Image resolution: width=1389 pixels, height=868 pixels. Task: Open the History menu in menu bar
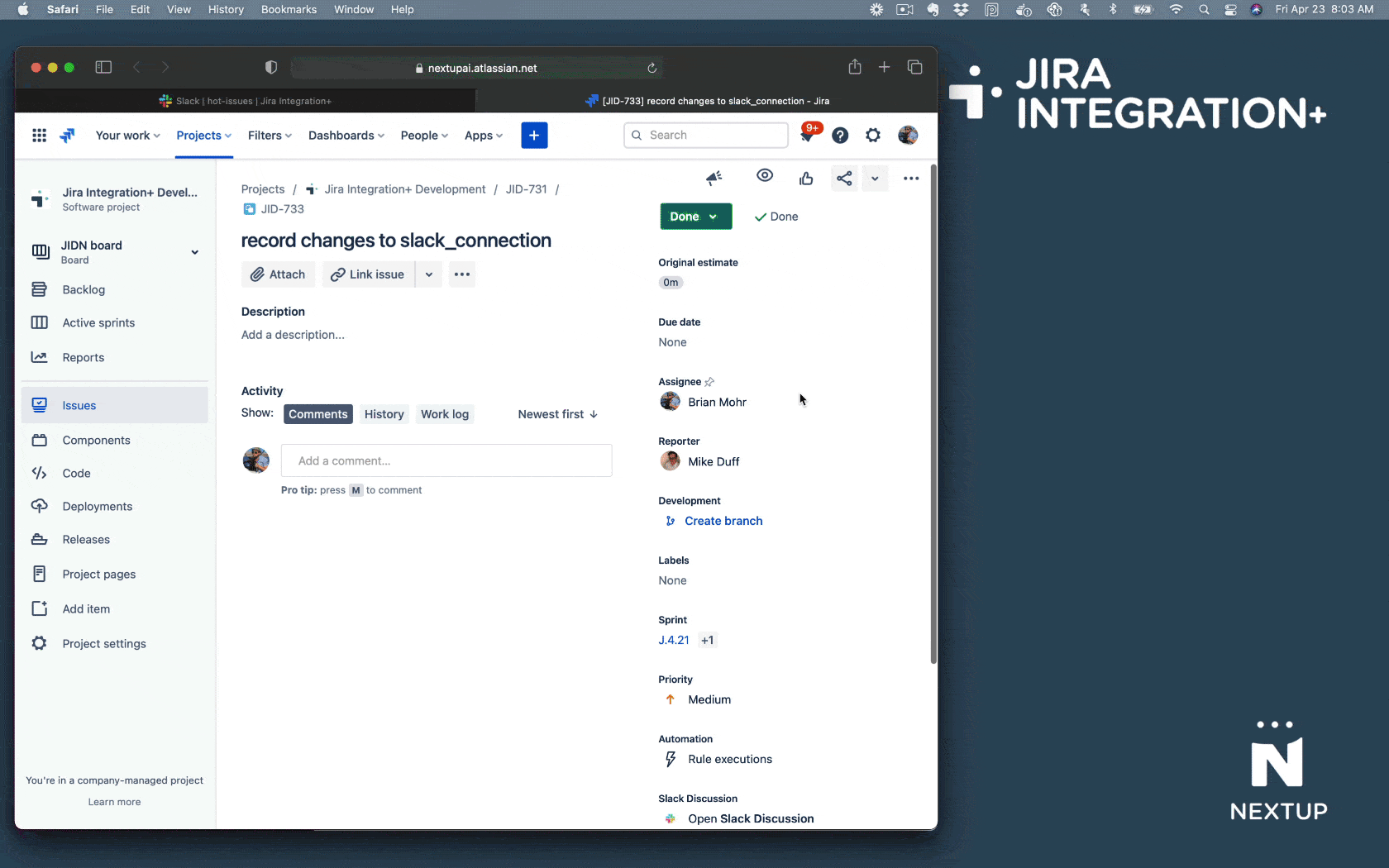[226, 9]
